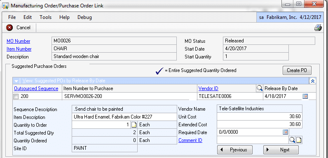The image size is (328, 158).
Task: Click Vendor Name Tele-Satellite Industries
Action: [x=260, y=109]
